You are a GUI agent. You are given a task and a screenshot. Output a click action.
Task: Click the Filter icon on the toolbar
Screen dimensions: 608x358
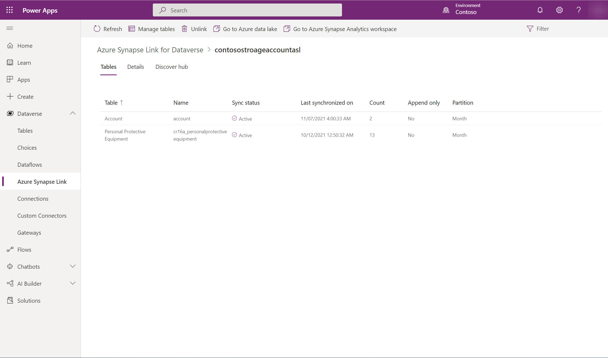530,29
